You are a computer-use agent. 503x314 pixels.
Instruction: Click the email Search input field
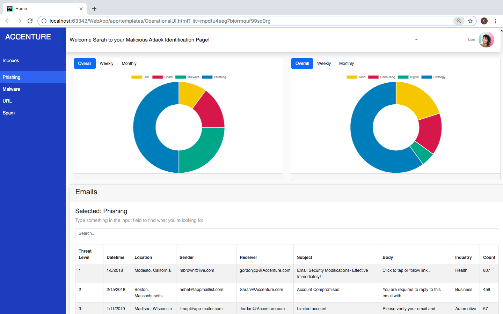pos(287,233)
